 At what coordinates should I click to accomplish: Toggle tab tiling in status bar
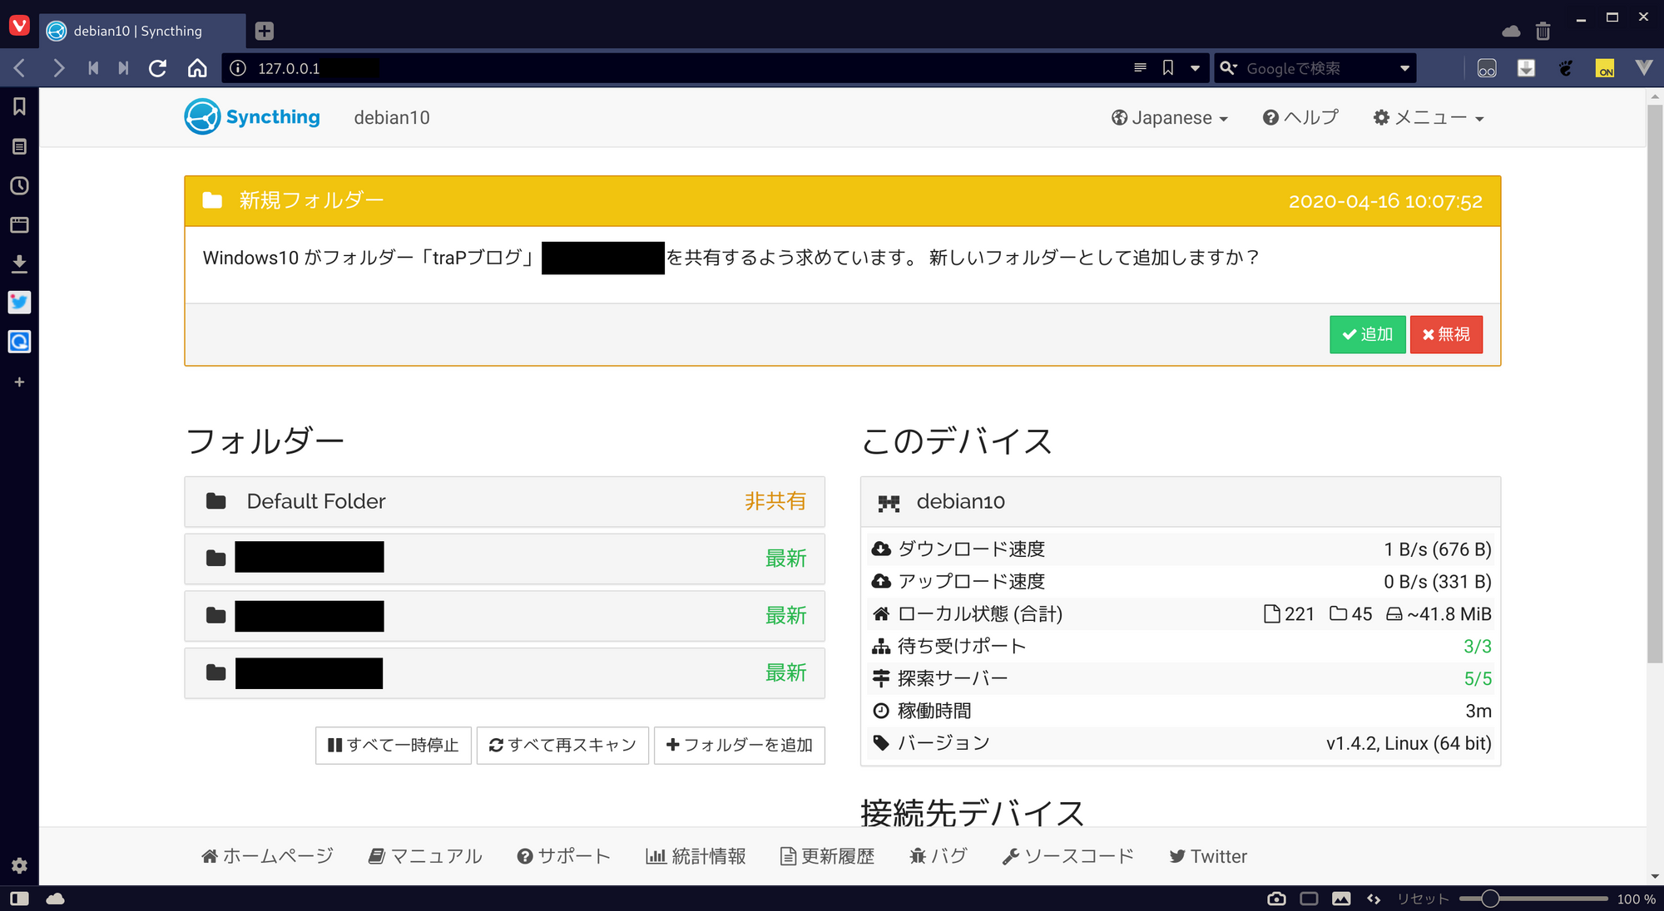[1309, 899]
